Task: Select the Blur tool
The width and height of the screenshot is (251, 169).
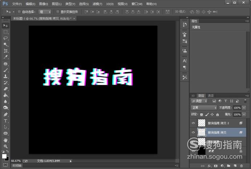Action: 5,101
